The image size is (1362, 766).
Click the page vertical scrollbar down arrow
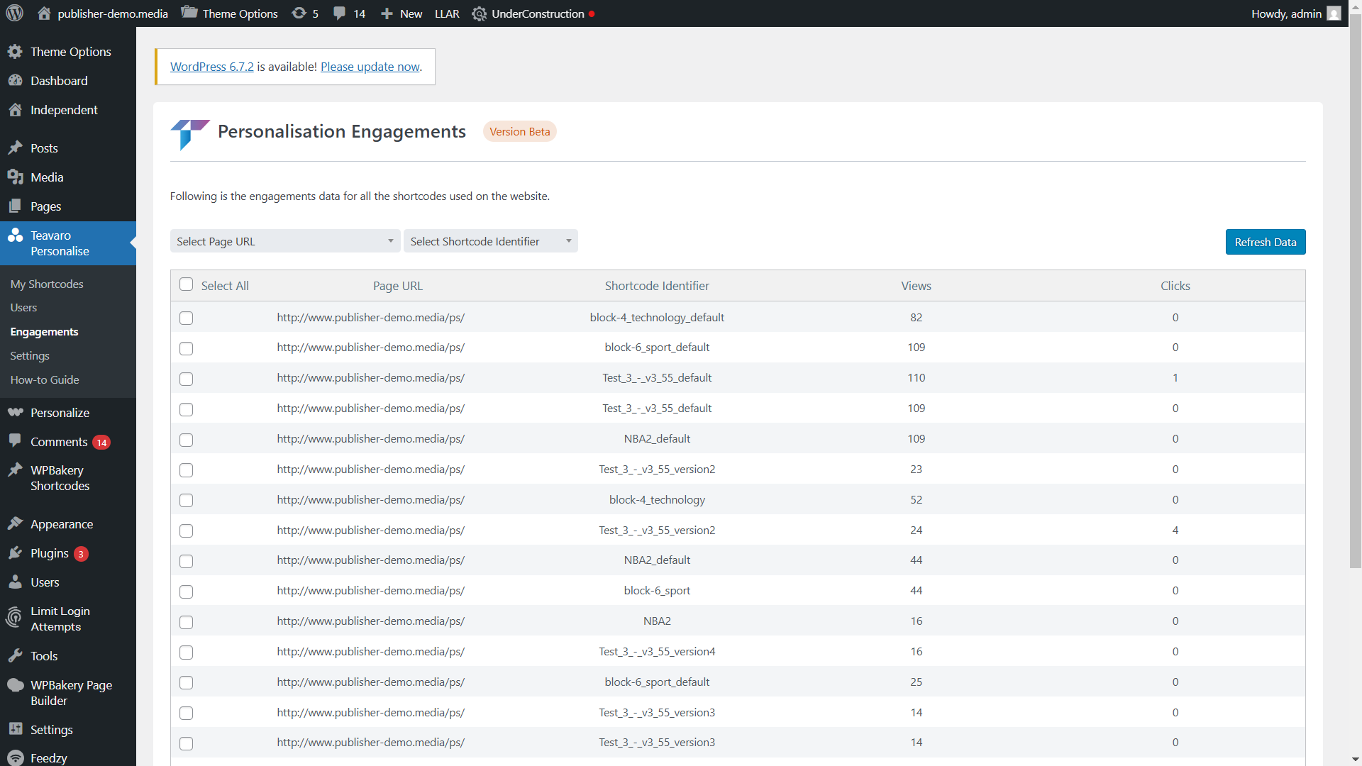pyautogui.click(x=1355, y=759)
